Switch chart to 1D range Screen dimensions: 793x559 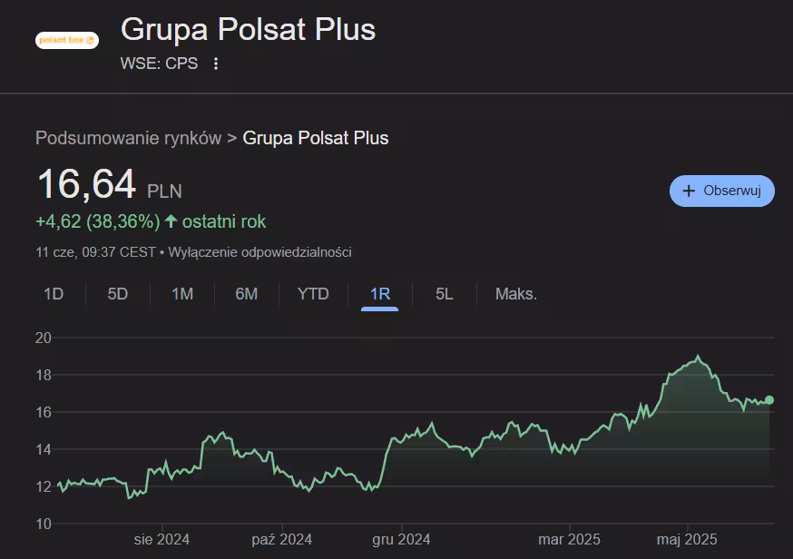point(54,294)
